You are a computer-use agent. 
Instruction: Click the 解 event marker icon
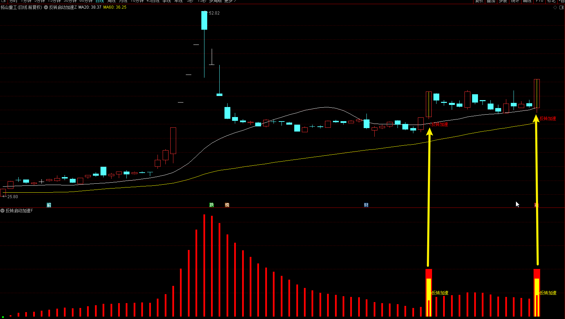(49, 205)
